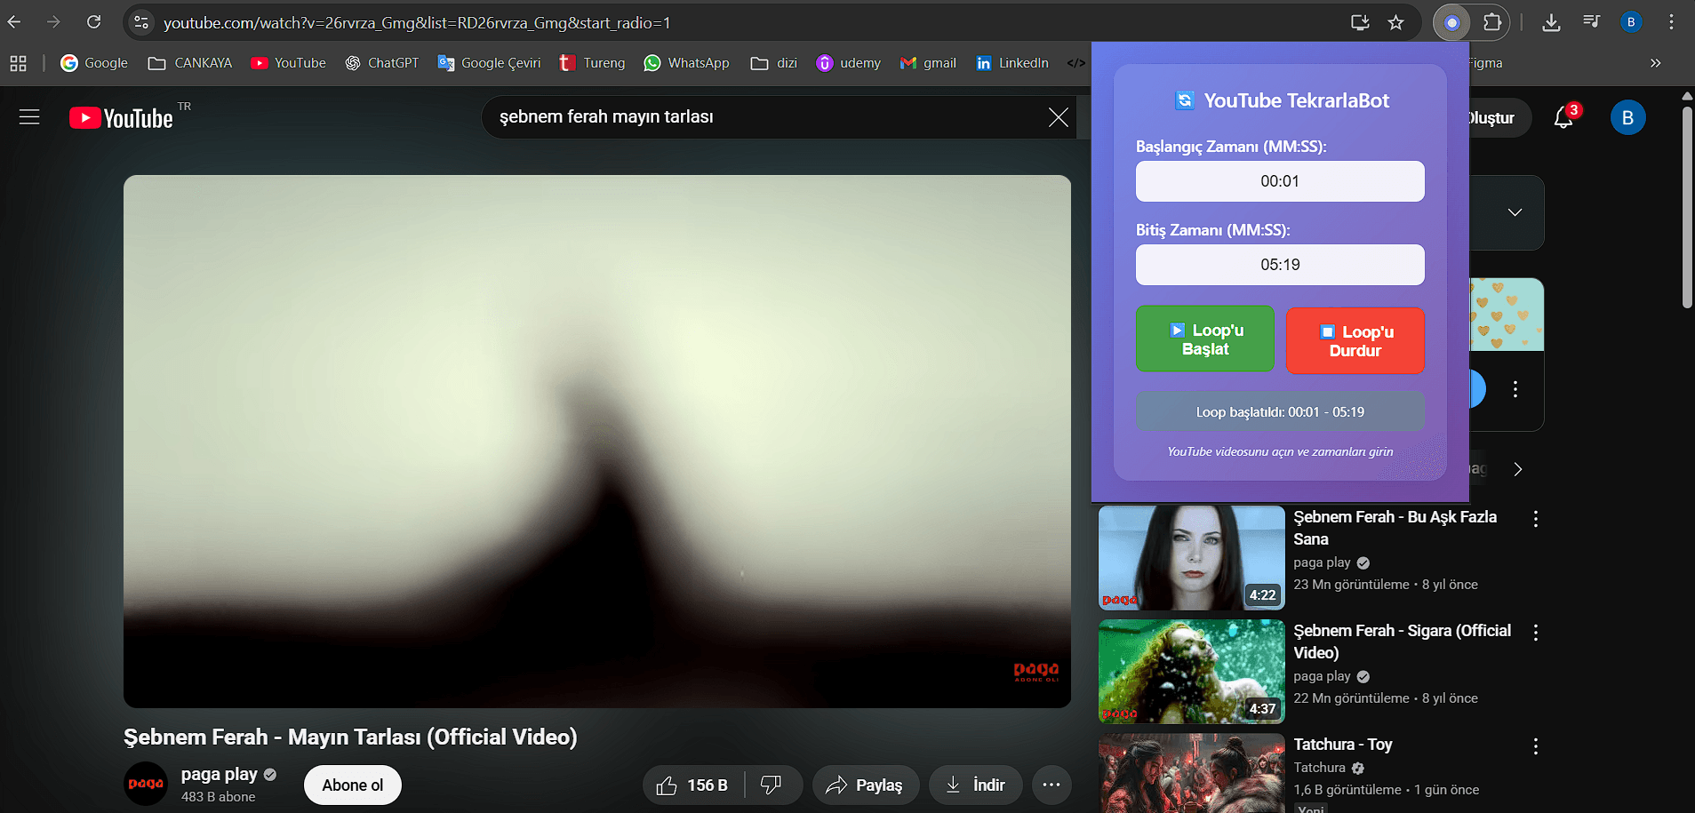Open the Chrome three-dot menu
The height and width of the screenshot is (813, 1695).
click(1671, 22)
